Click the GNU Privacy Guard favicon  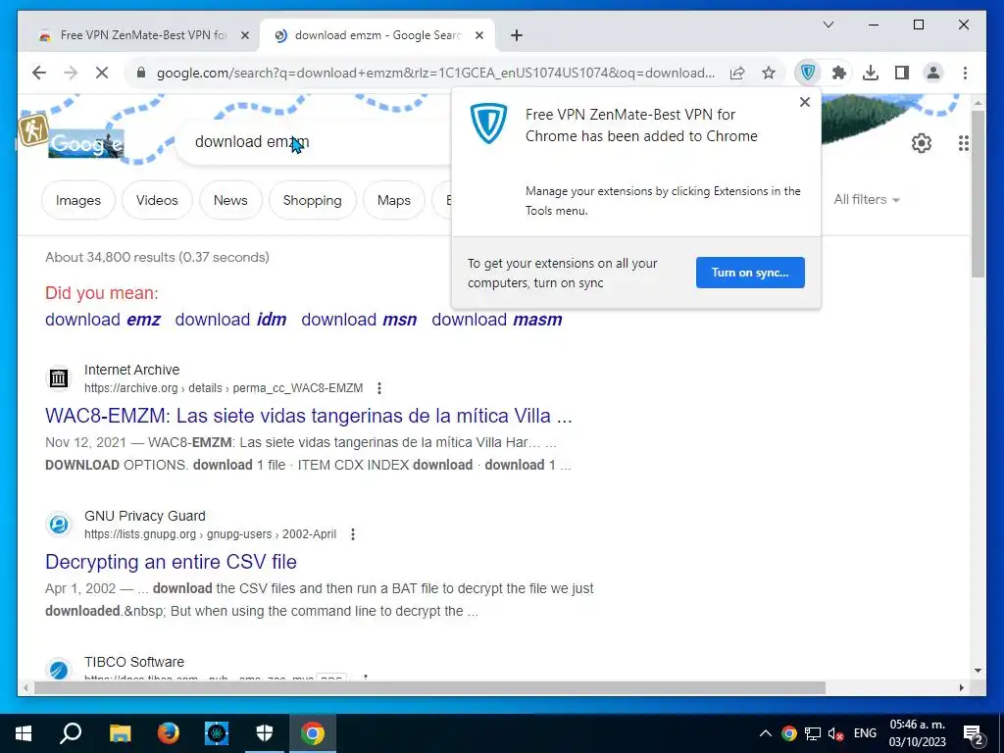tap(58, 525)
